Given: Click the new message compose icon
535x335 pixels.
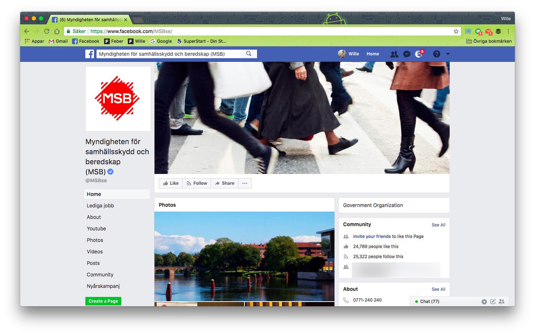Looking at the screenshot, I should click(x=493, y=302).
